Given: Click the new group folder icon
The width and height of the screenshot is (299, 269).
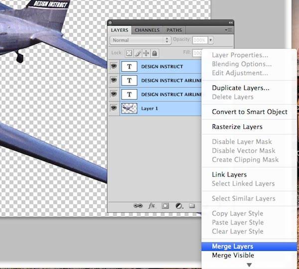Looking at the screenshot, I should 192,205.
